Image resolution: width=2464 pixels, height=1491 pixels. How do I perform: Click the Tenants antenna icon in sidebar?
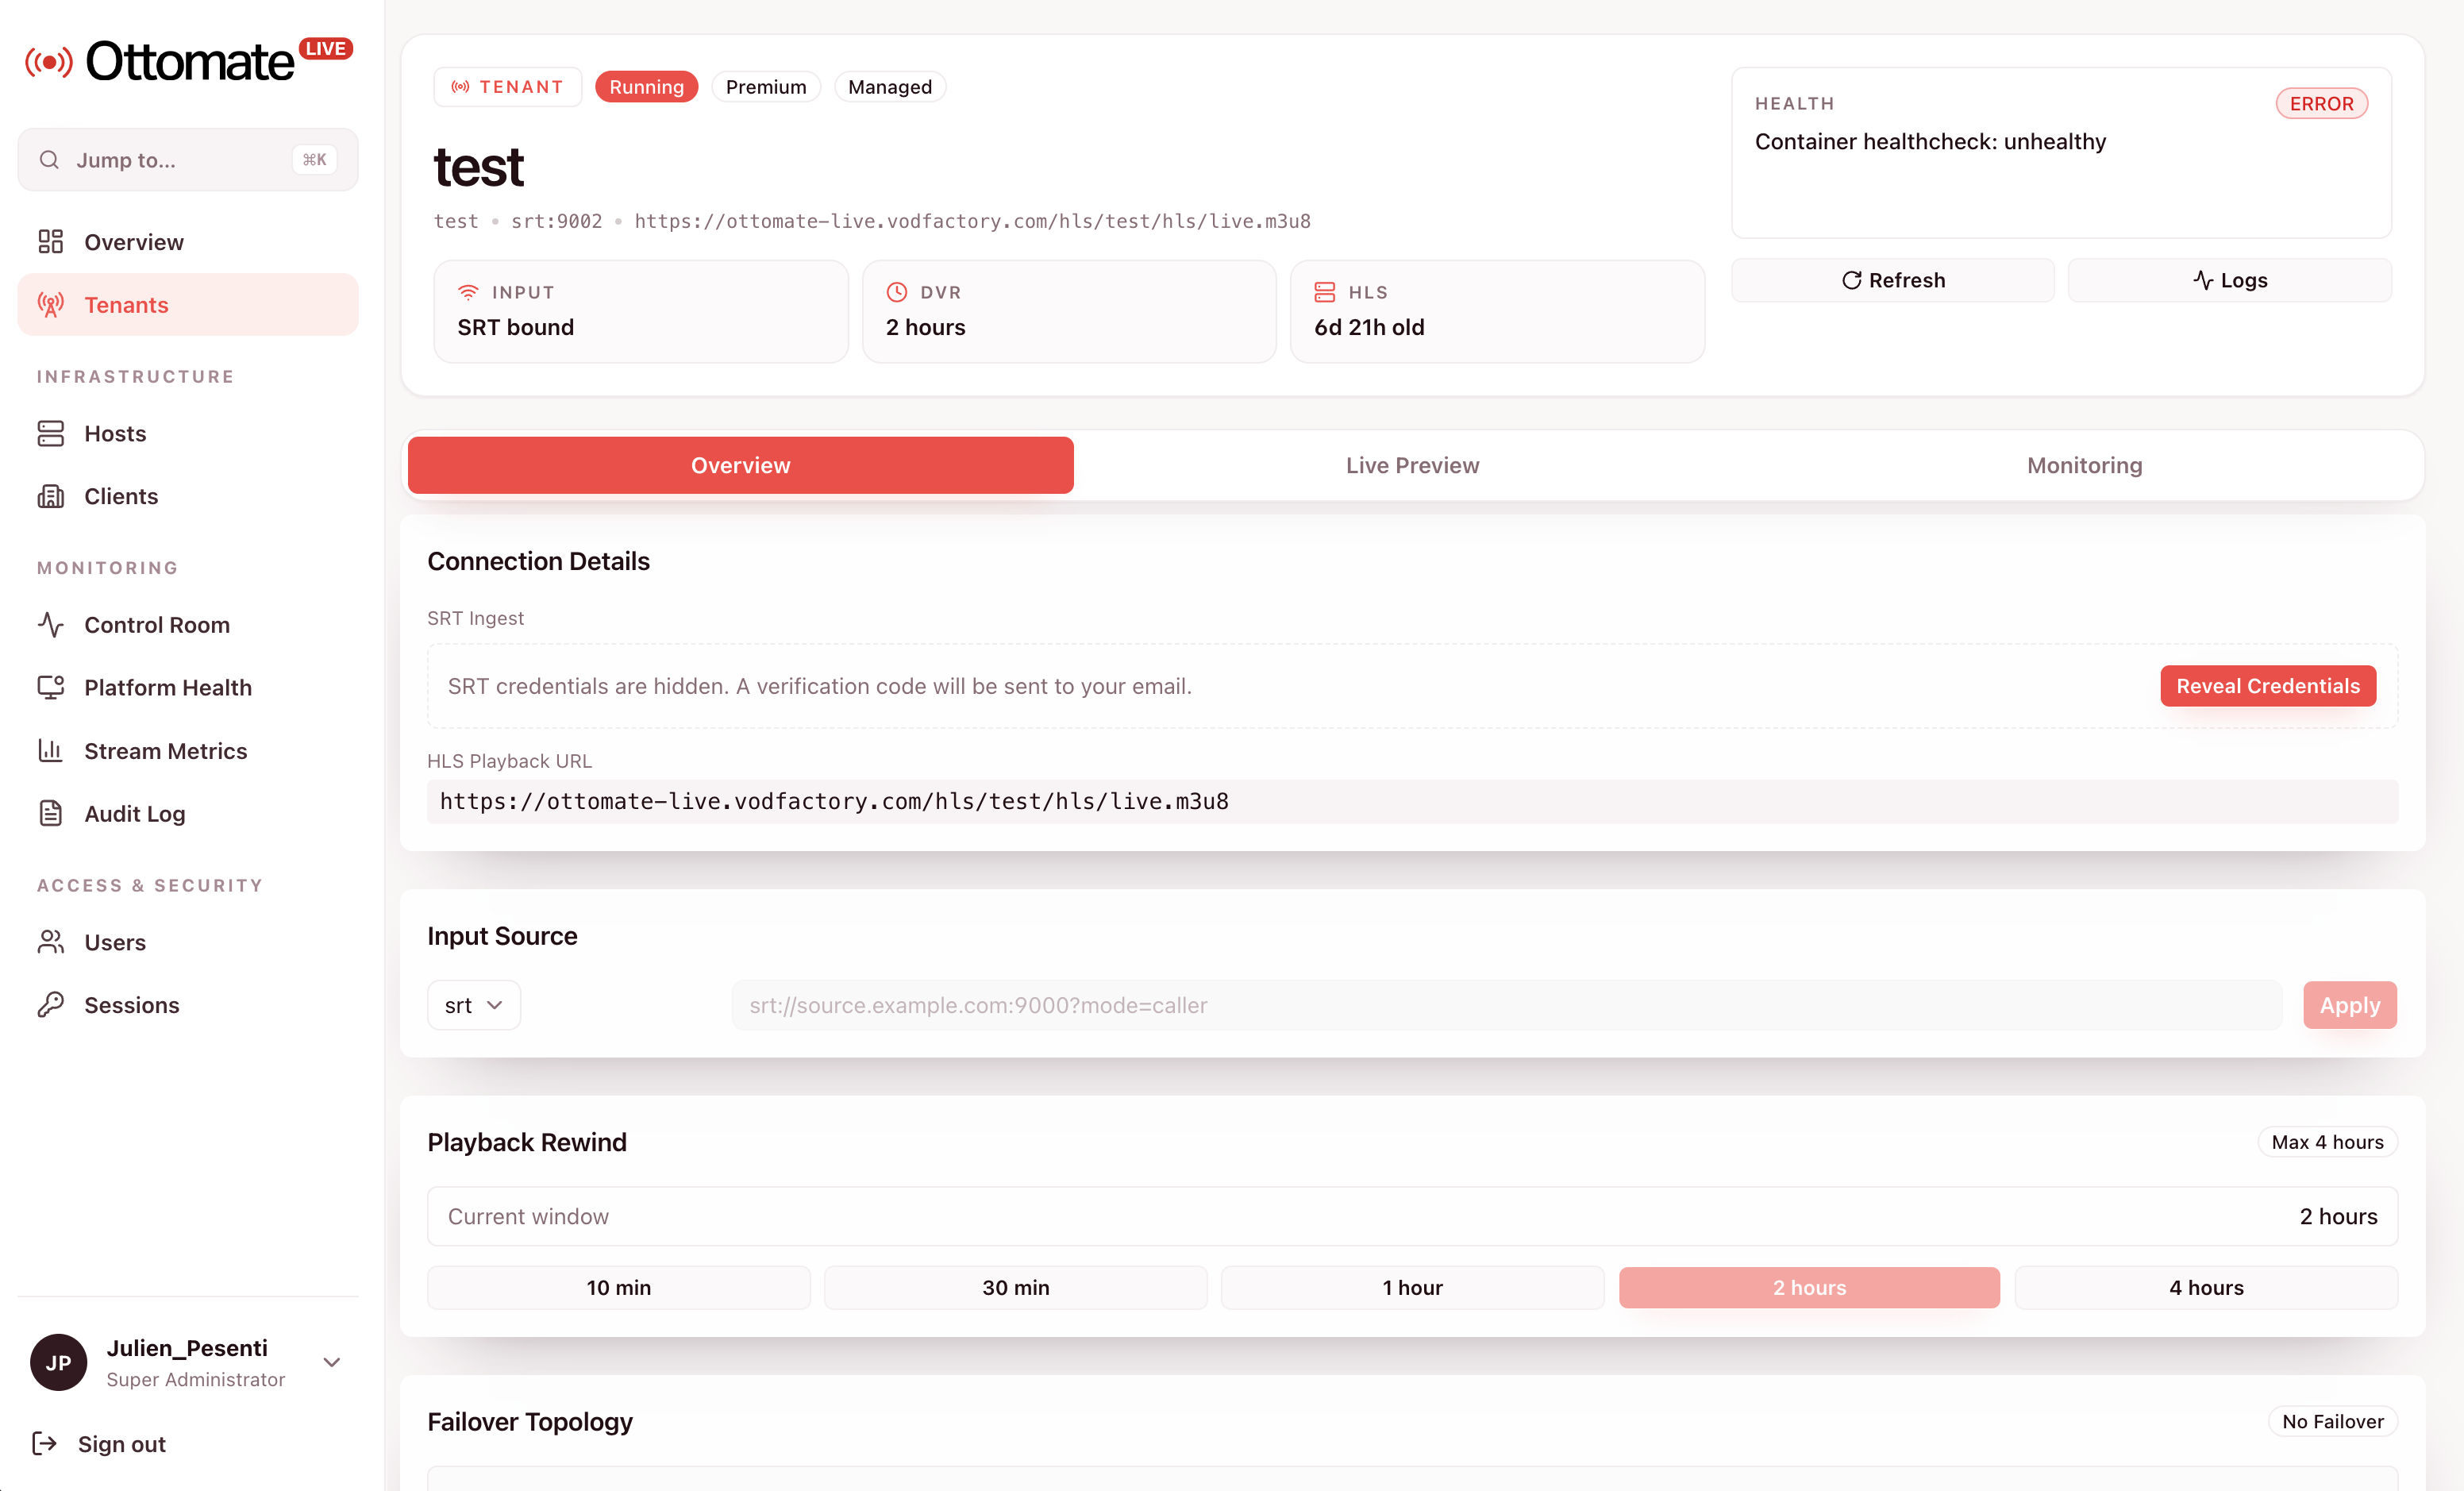coord(51,305)
